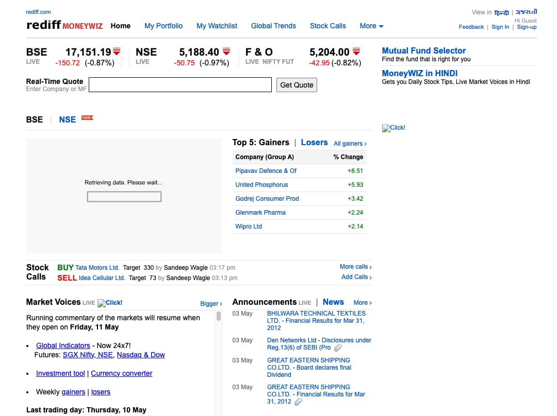This screenshot has height=416, width=557.
Task: Open Idea Cellular Ltd. sell call
Action: (x=102, y=278)
